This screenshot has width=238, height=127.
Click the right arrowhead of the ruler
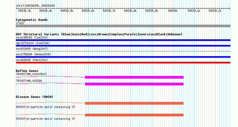[230, 9]
